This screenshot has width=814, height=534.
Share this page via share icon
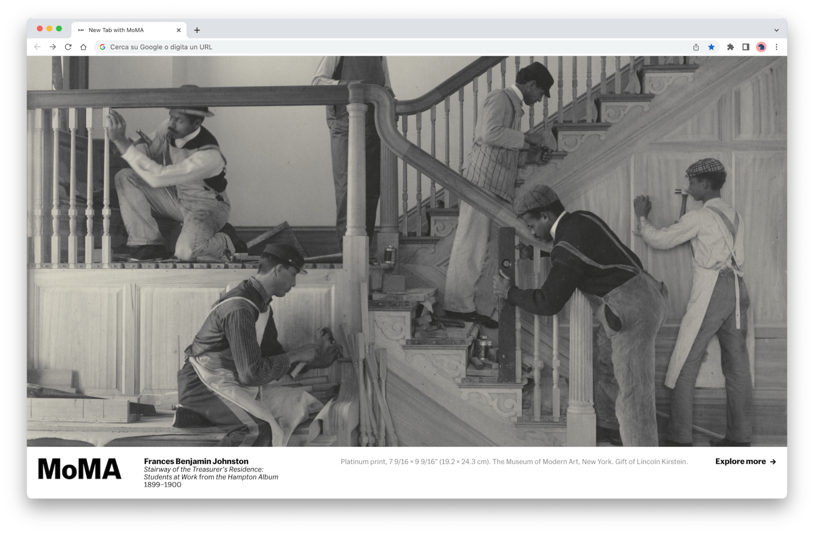pos(696,47)
